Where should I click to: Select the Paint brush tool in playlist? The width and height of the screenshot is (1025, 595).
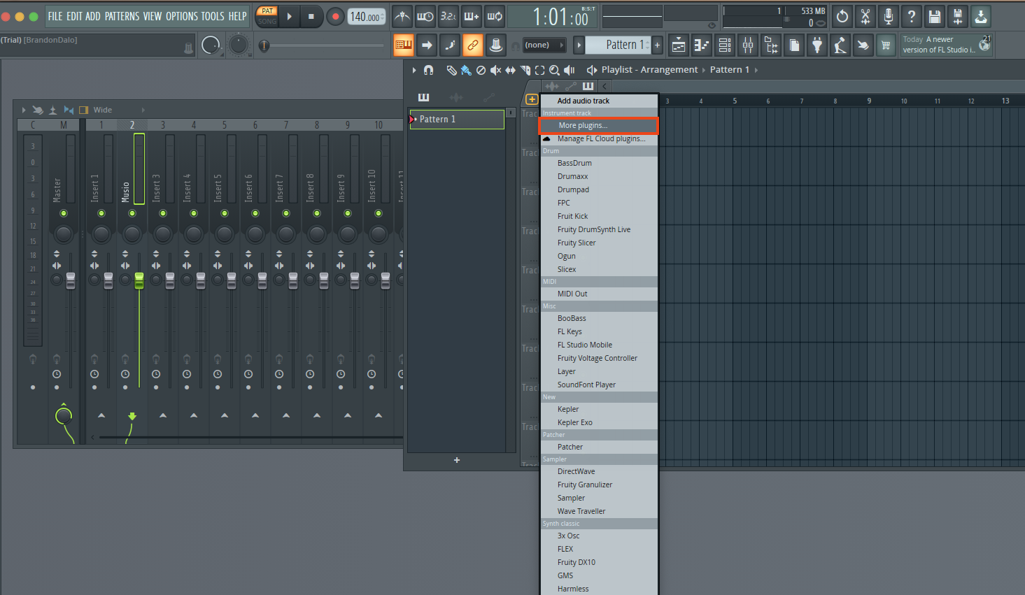coord(466,70)
